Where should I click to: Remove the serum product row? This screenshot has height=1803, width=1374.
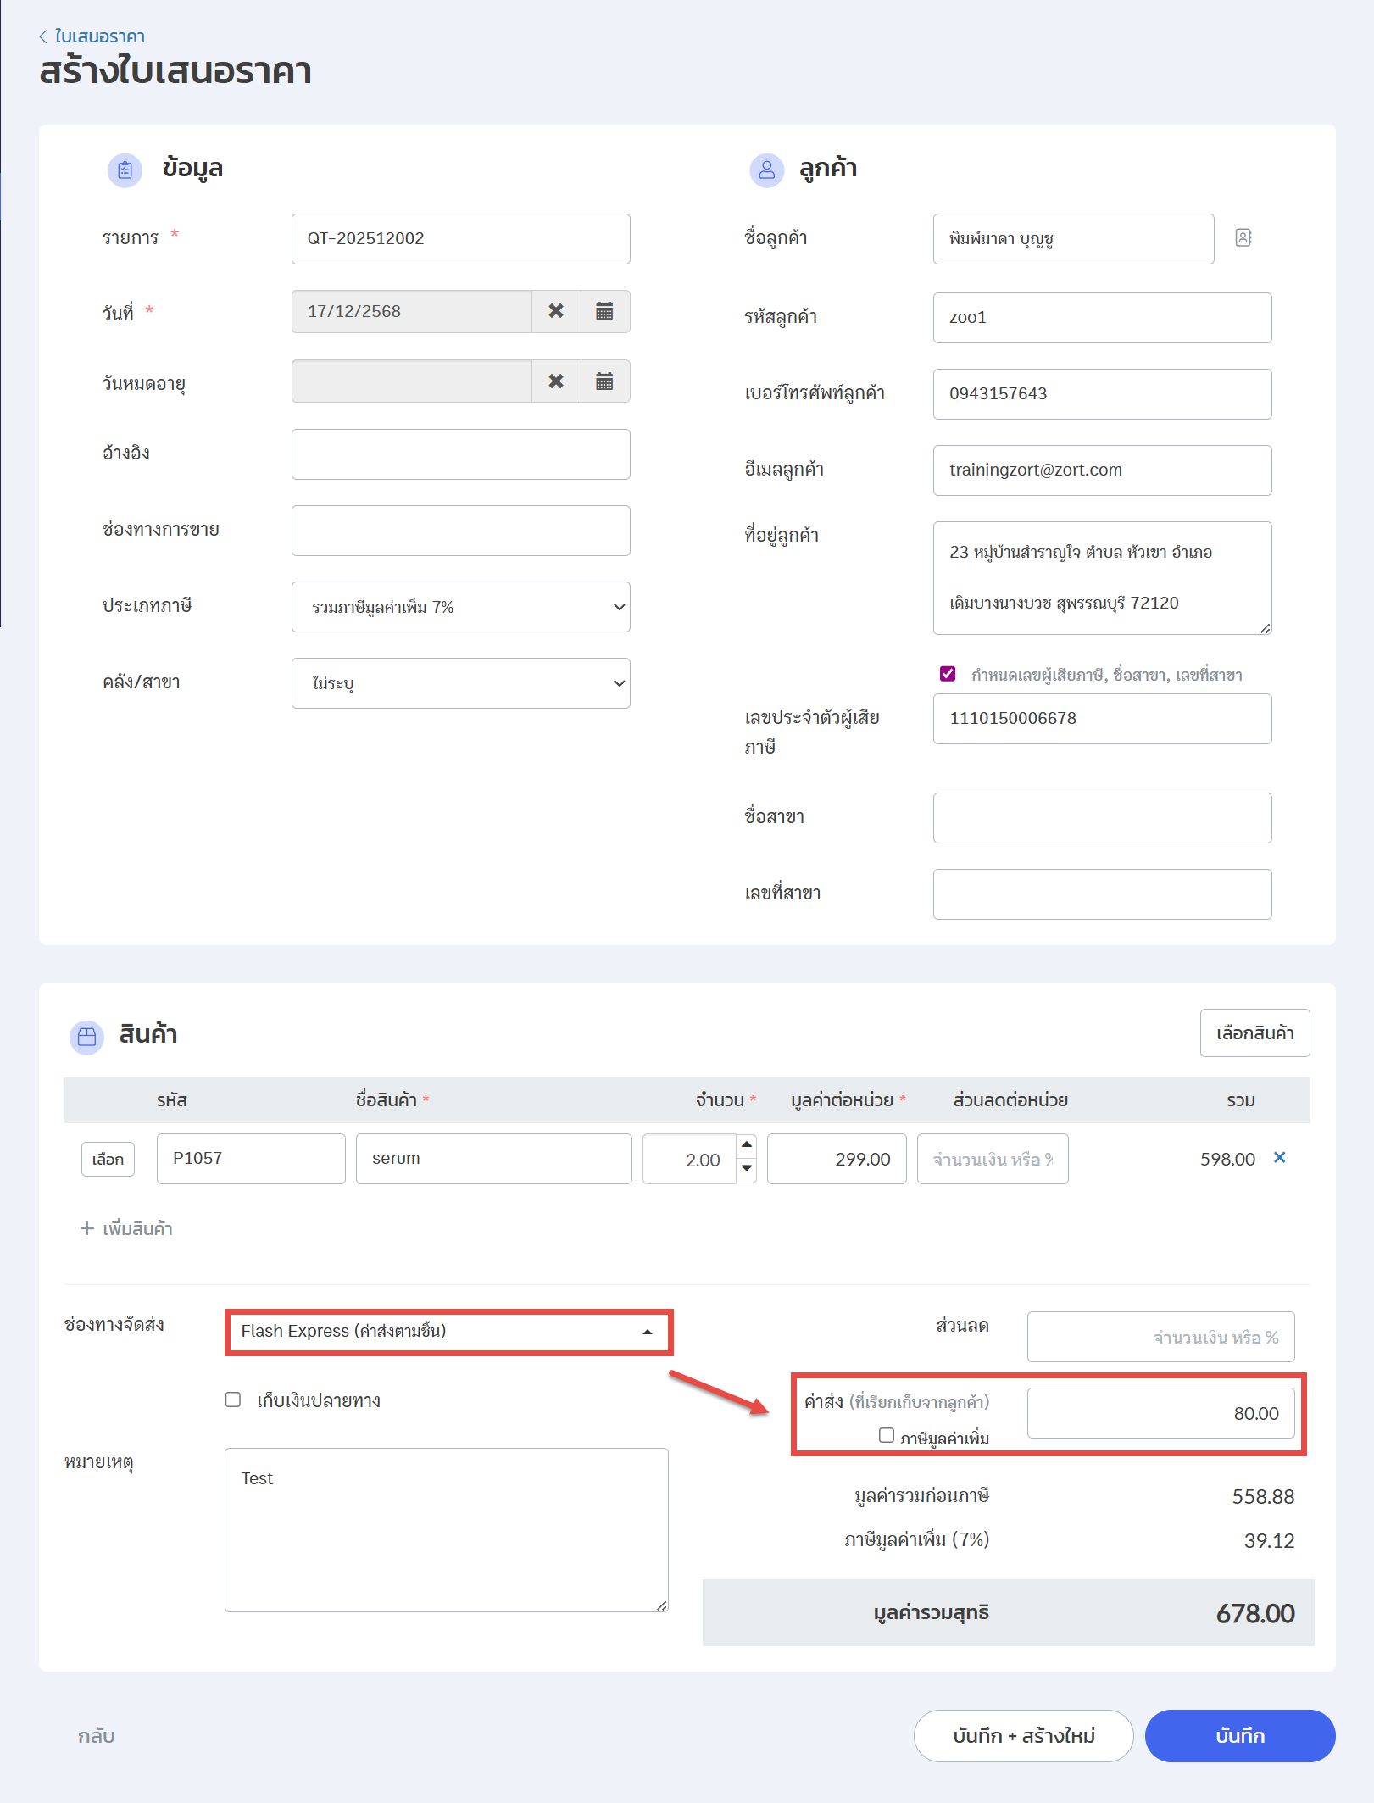point(1280,1158)
